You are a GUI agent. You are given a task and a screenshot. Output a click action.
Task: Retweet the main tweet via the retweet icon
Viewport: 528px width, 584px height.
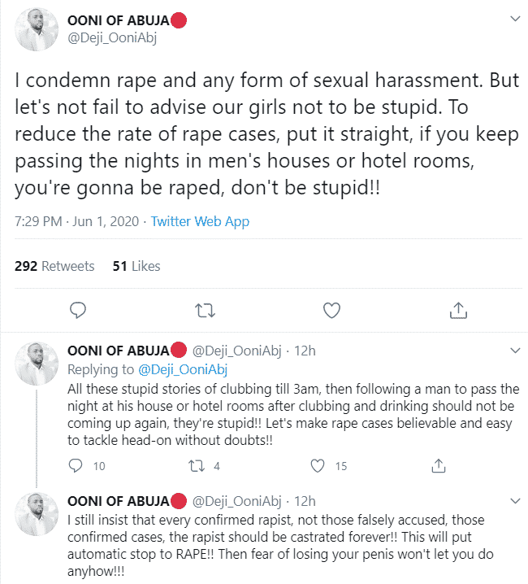tap(205, 310)
